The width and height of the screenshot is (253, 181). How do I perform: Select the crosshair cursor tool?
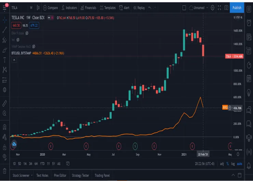[4, 20]
